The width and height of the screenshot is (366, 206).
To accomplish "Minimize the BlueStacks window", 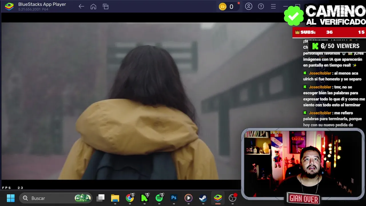I will tap(285, 6).
